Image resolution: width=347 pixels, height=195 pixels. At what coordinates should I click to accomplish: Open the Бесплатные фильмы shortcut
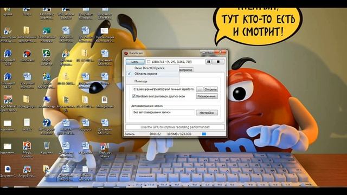(66, 57)
